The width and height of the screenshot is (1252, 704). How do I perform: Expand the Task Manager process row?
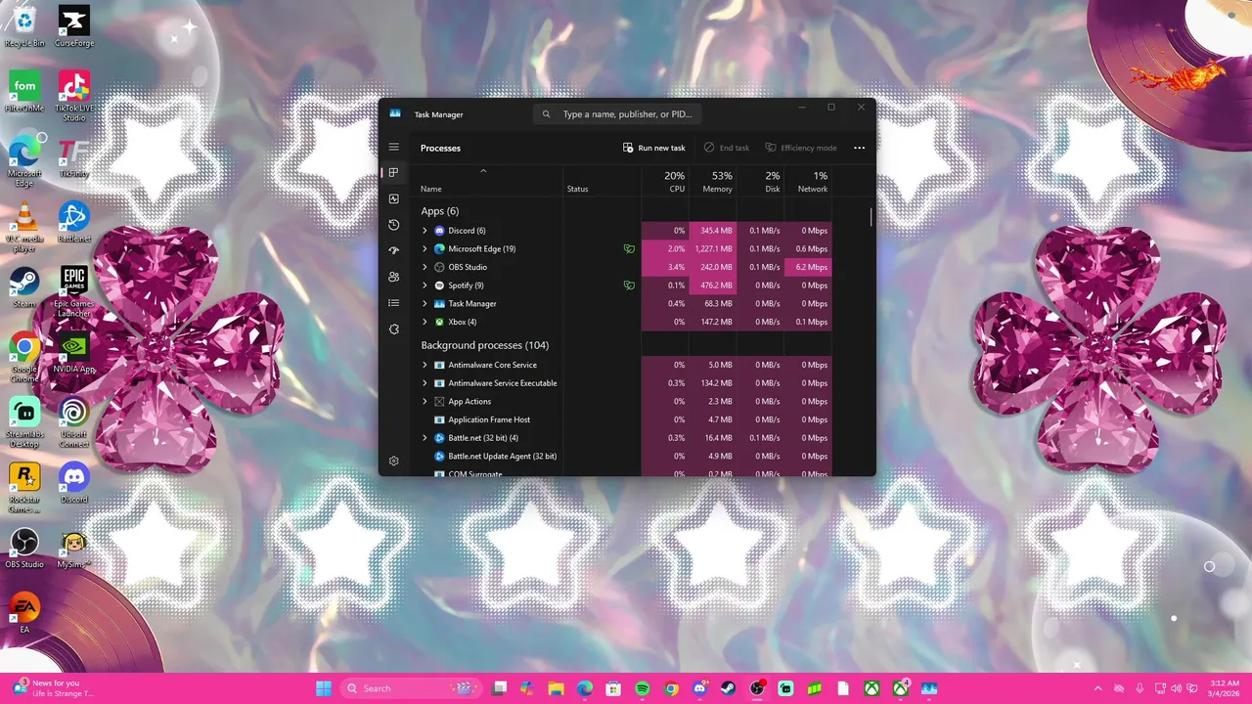(425, 303)
